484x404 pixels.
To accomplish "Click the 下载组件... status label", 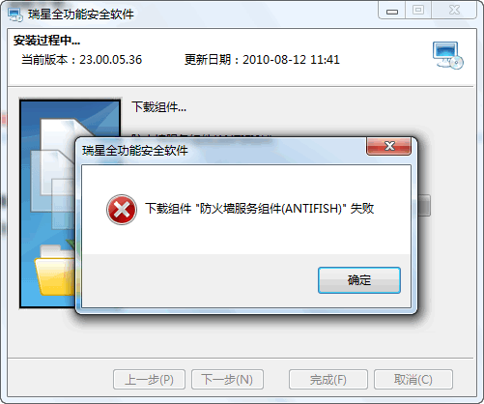I will point(158,107).
